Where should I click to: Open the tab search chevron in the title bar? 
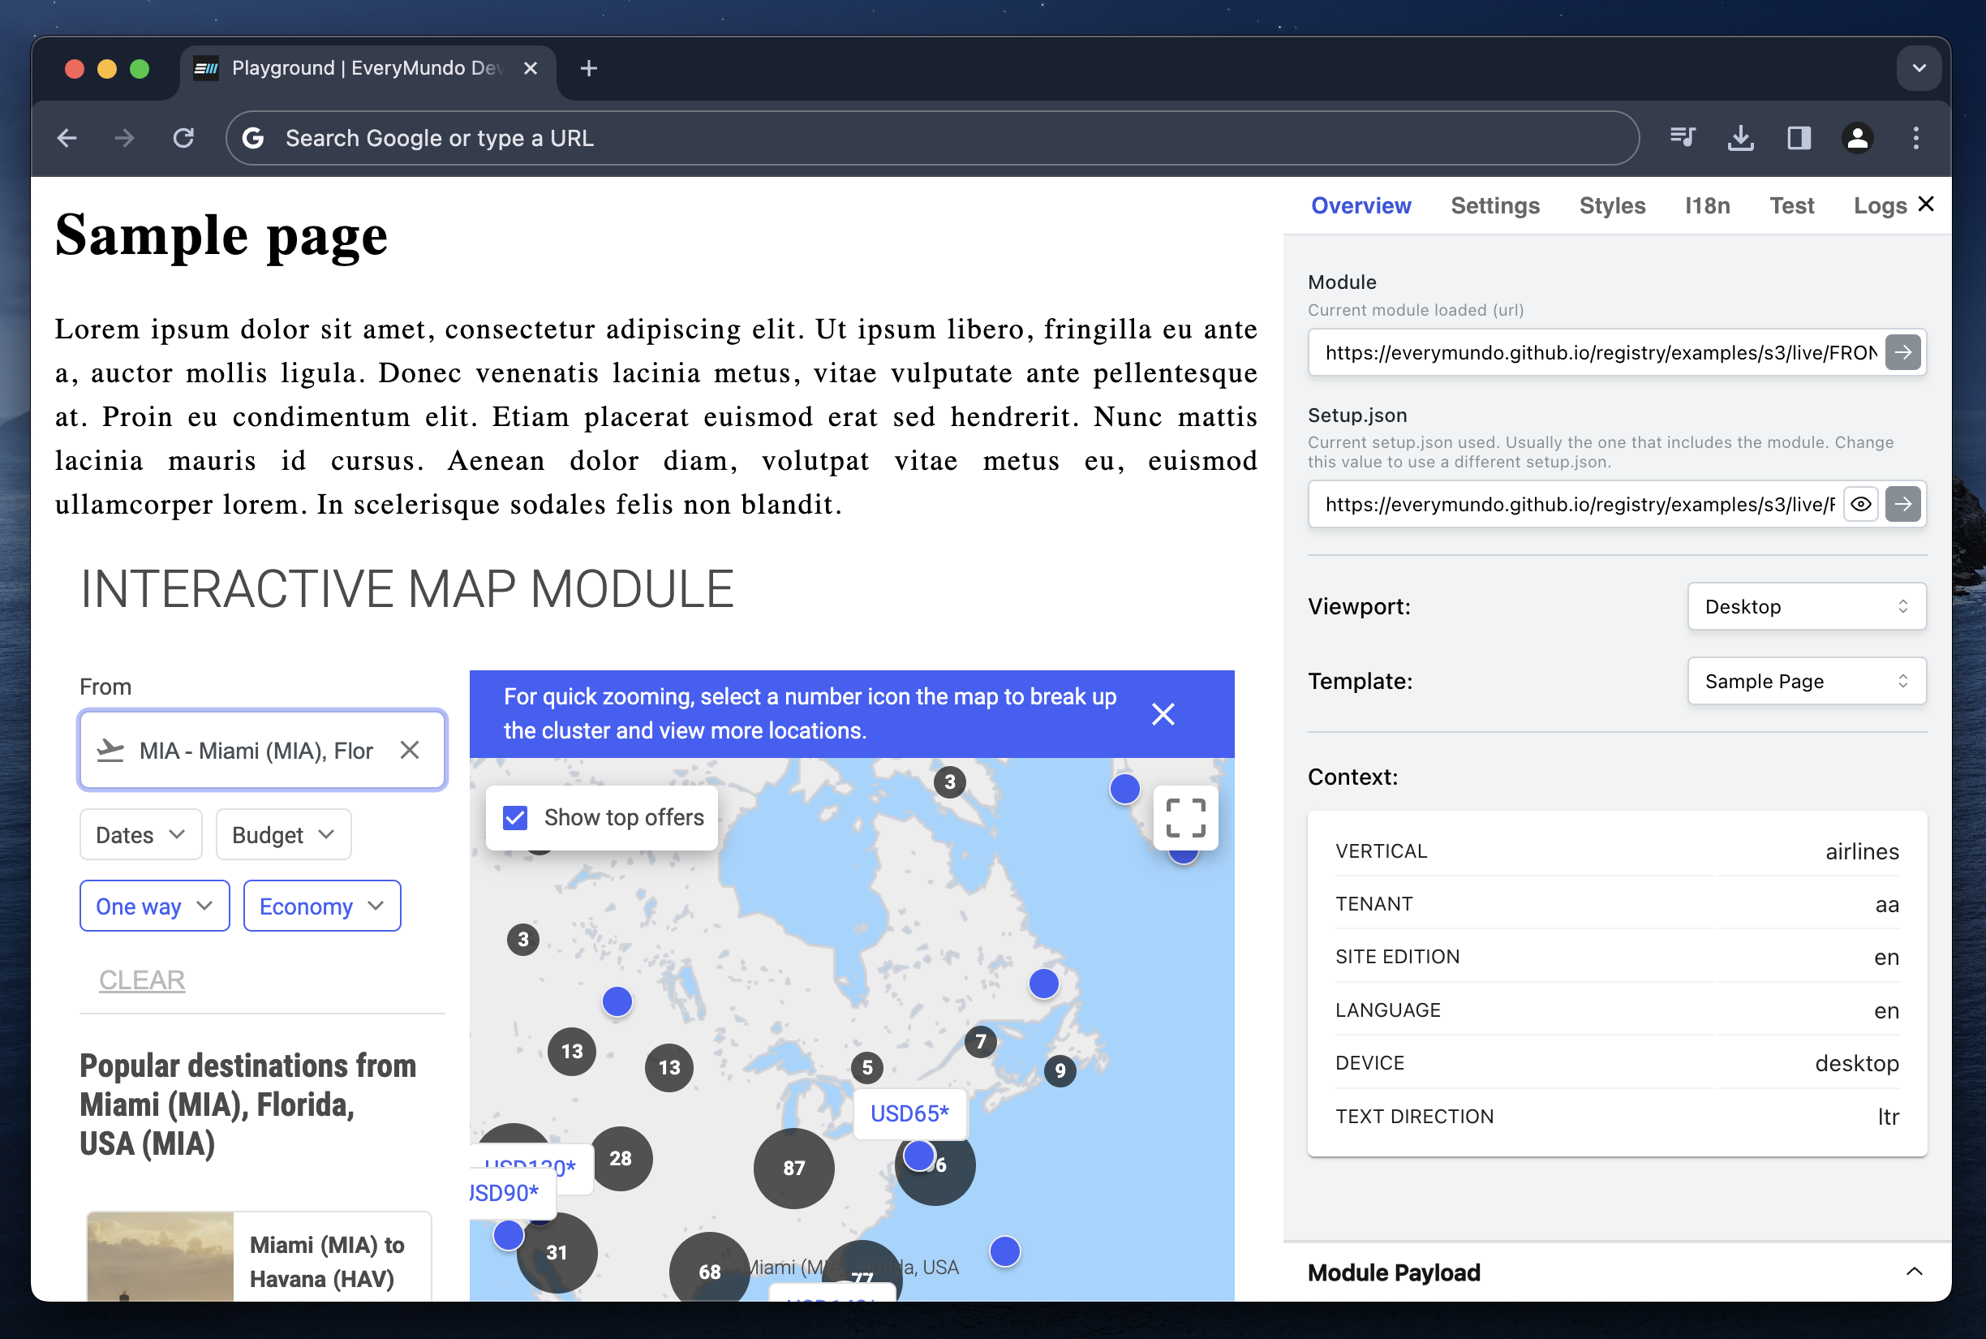click(x=1919, y=68)
